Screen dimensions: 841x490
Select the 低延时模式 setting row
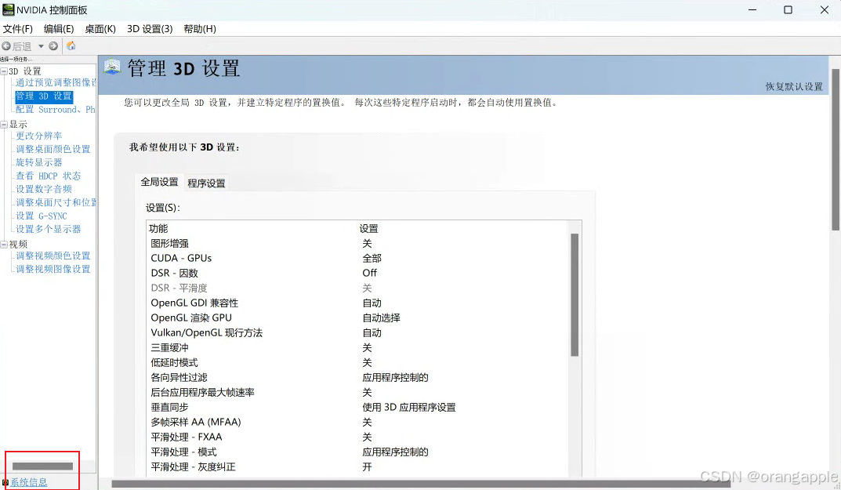357,363
